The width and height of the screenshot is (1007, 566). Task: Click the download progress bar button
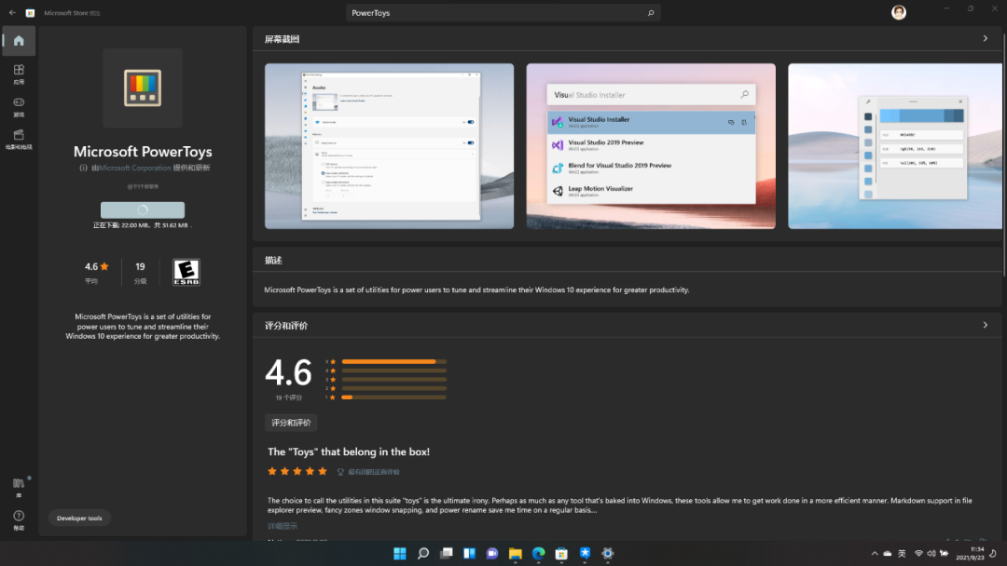coord(143,210)
